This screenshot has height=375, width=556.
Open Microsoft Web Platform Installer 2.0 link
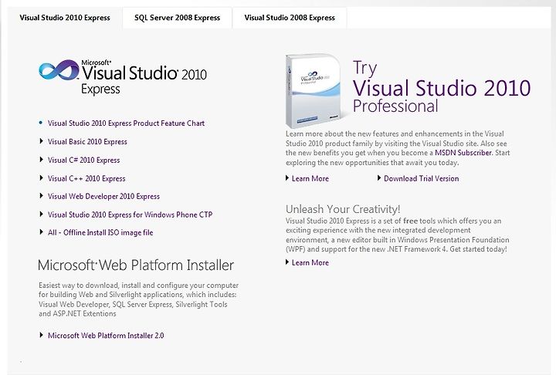106,336
